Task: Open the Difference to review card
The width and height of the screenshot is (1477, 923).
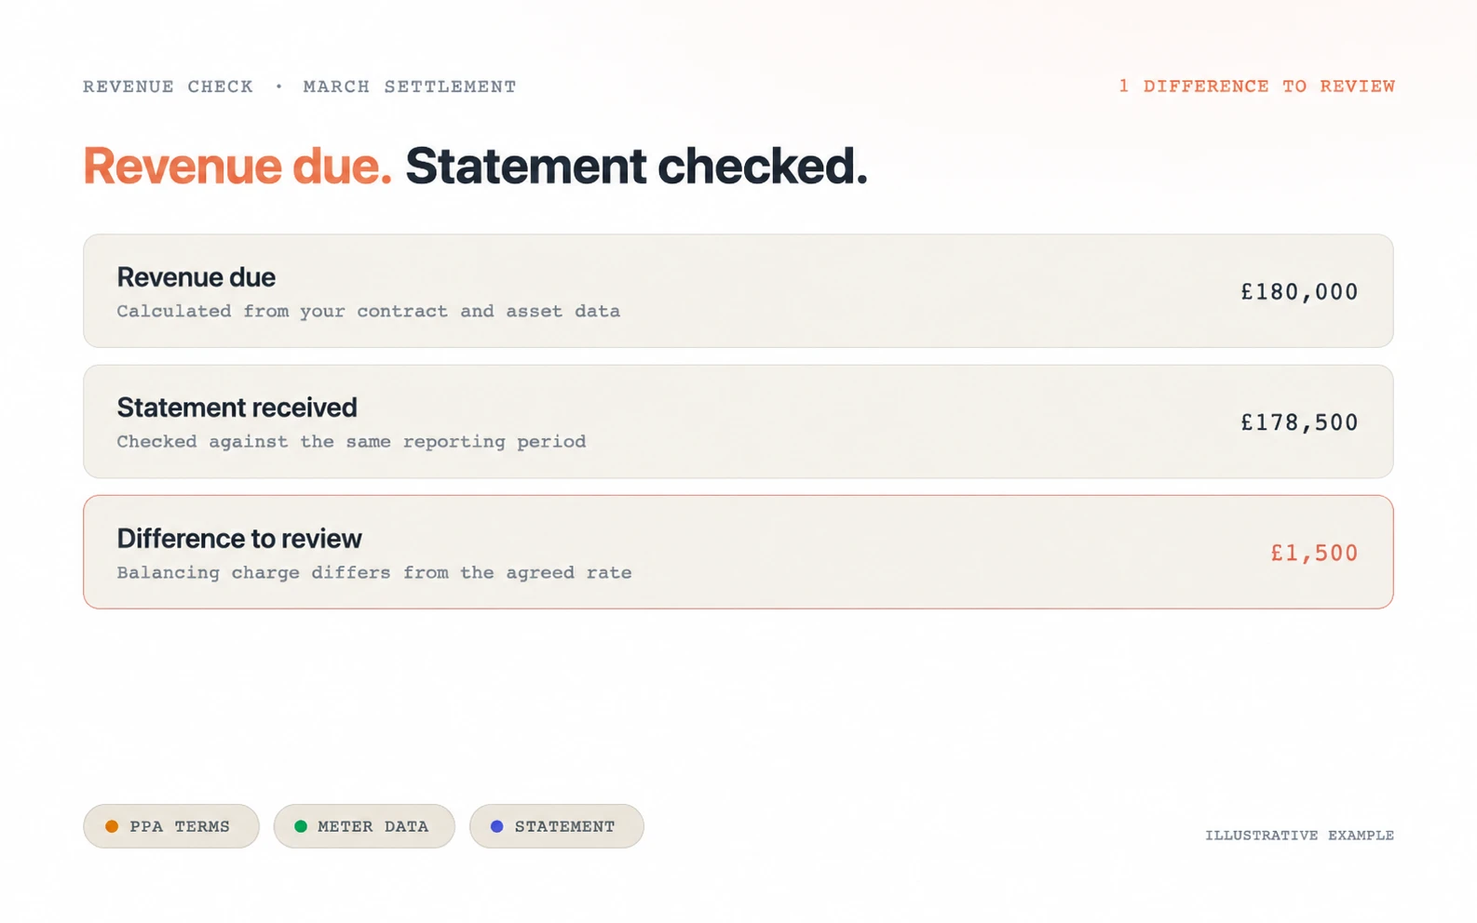Action: [x=738, y=552]
